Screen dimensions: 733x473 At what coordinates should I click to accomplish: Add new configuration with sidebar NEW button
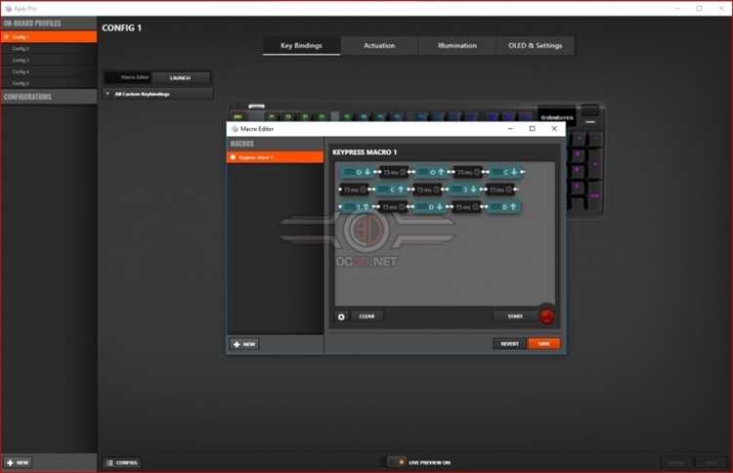19,462
